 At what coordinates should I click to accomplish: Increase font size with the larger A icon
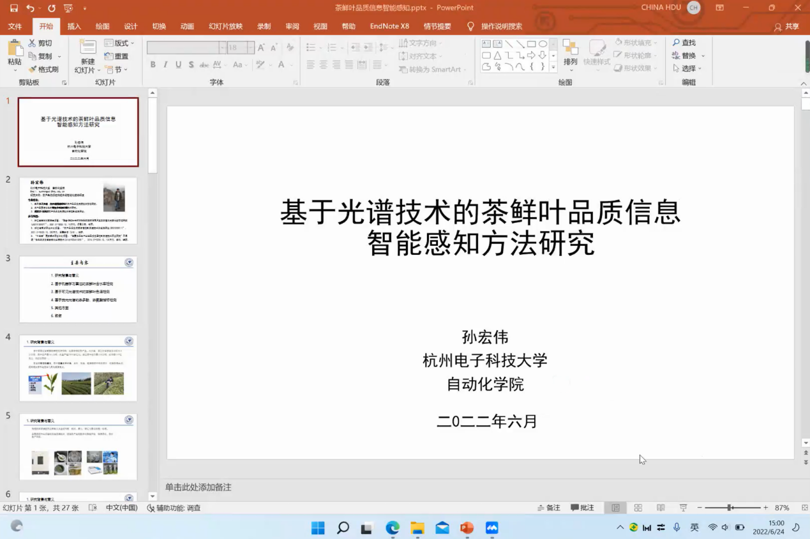[x=261, y=48]
